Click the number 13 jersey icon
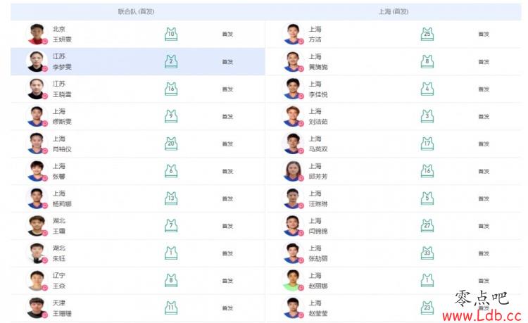The height and width of the screenshot is (323, 528). (x=171, y=198)
